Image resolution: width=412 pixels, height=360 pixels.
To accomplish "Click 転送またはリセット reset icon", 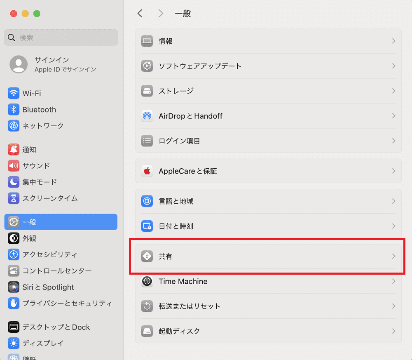I will 147,306.
